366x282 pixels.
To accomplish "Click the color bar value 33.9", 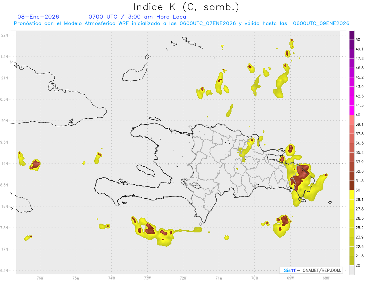I will tap(360, 162).
